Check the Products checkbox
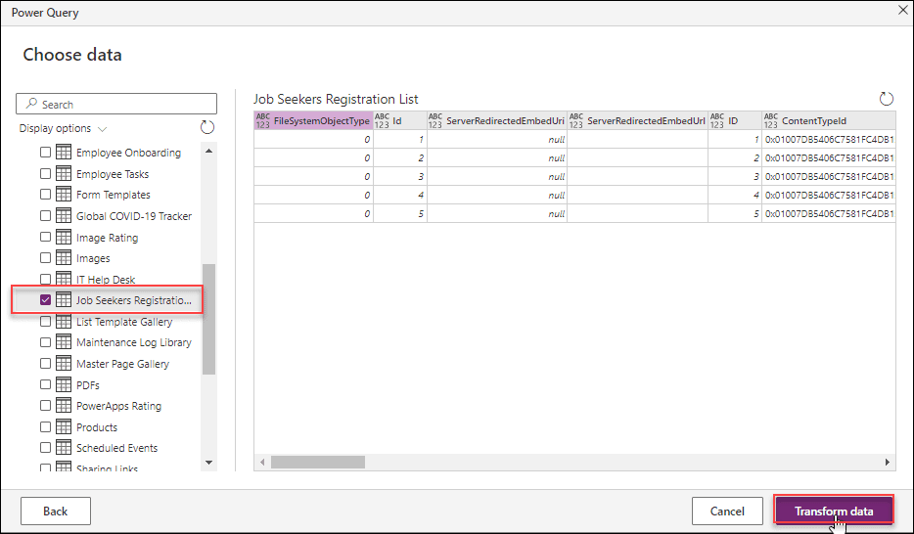The height and width of the screenshot is (534, 914). [45, 426]
